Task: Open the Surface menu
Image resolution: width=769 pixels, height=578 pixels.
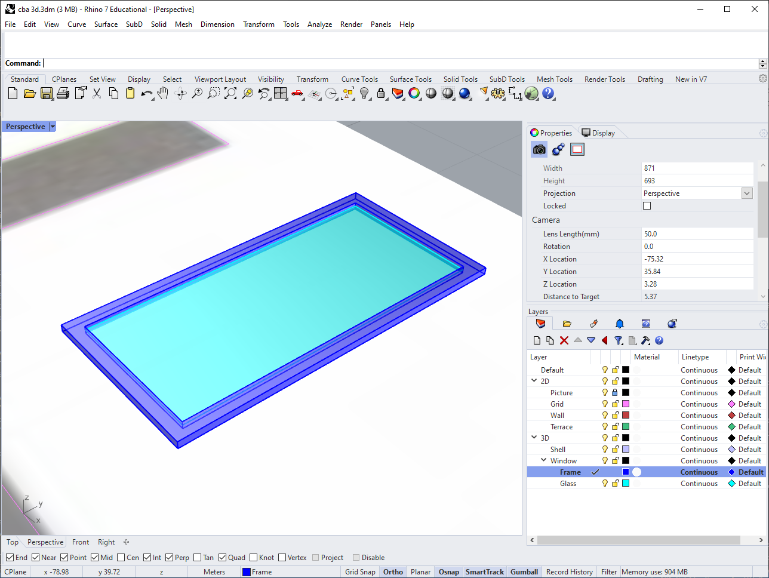Action: [x=106, y=24]
